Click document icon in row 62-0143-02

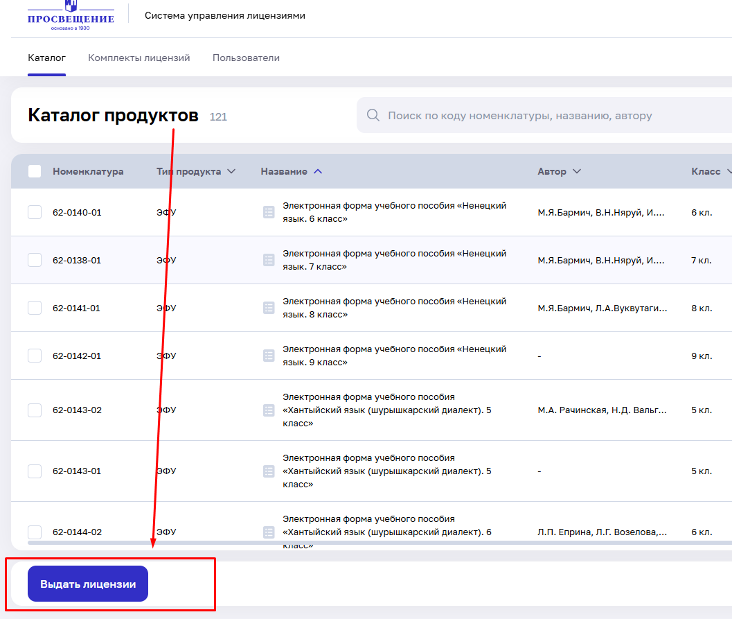[x=269, y=410]
